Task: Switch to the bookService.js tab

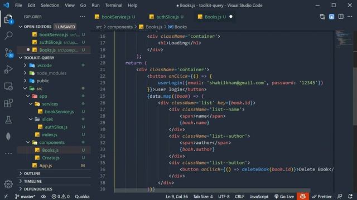Action: point(116,17)
